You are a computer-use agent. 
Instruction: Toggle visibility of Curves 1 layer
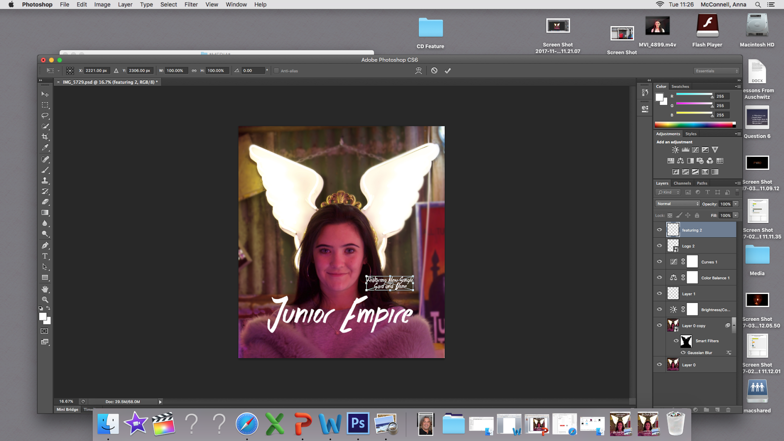click(660, 262)
